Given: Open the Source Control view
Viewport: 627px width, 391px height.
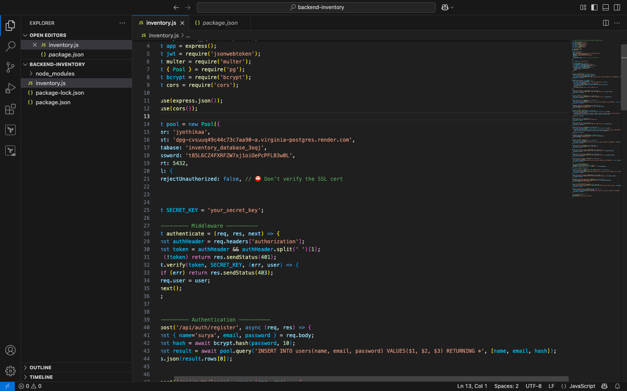Looking at the screenshot, I should coord(10,67).
